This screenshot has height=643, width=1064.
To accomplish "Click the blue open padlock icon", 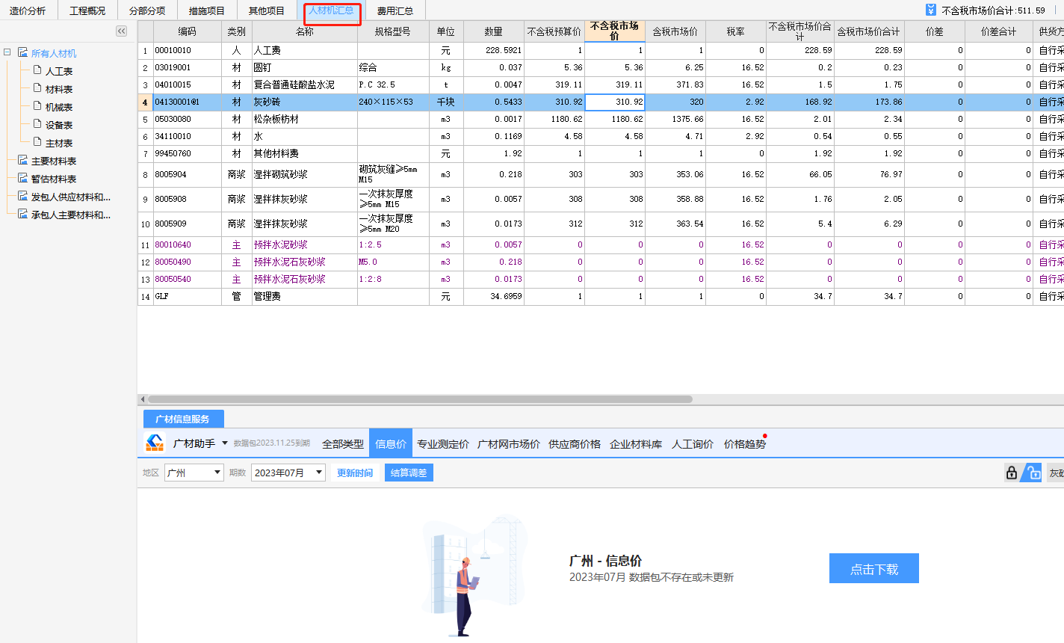I will 1032,473.
